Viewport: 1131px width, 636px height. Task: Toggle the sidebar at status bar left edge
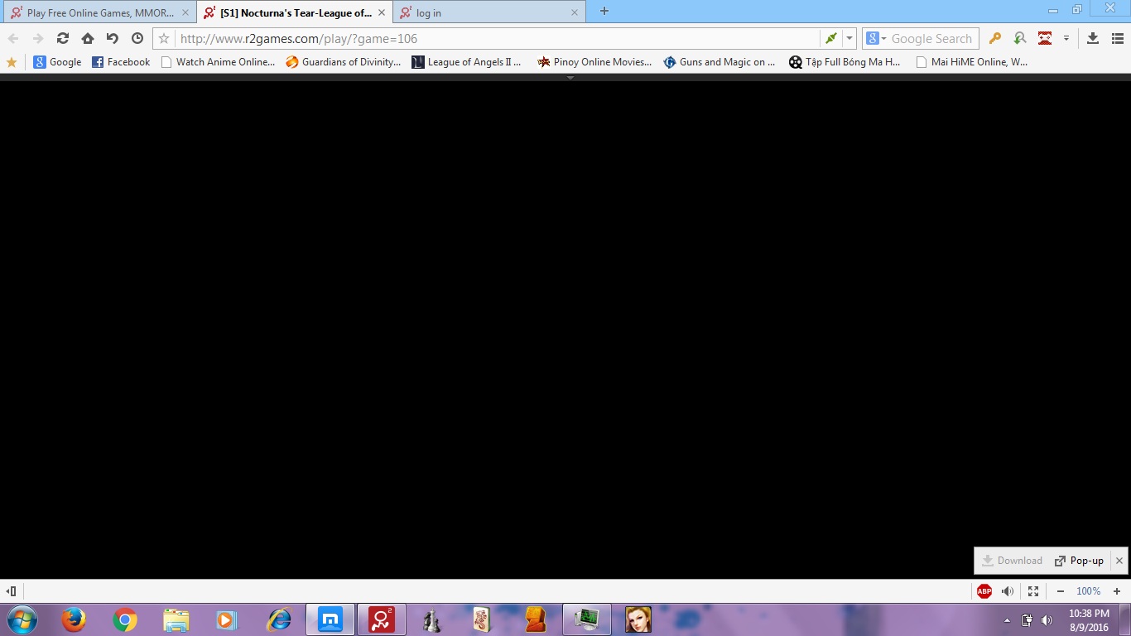[12, 591]
